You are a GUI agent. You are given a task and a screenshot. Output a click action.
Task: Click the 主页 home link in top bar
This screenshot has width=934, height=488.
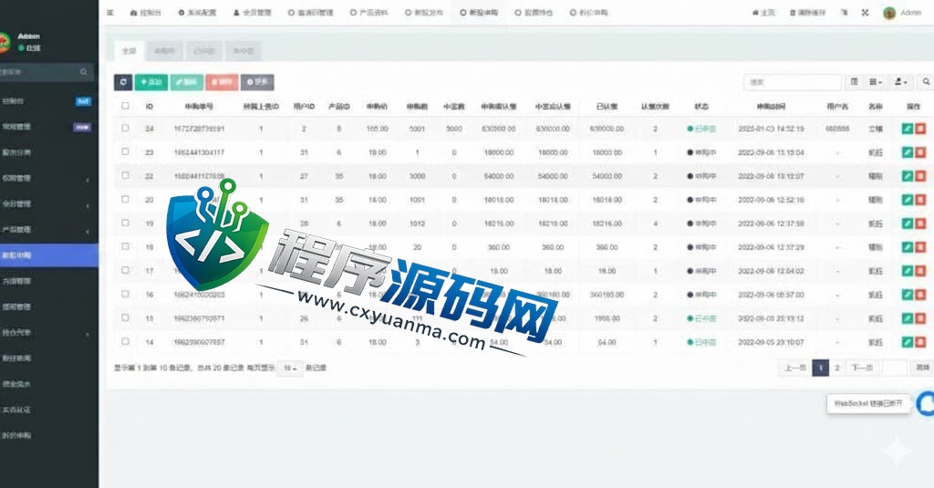point(763,13)
